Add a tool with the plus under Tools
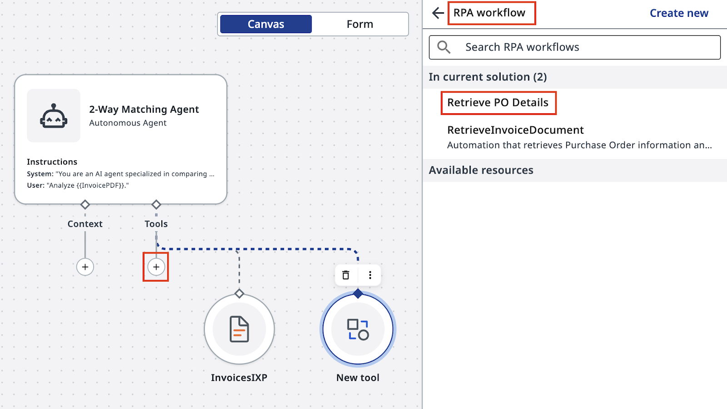 [156, 267]
